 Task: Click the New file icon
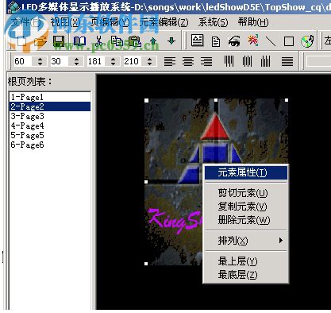[x=21, y=41]
